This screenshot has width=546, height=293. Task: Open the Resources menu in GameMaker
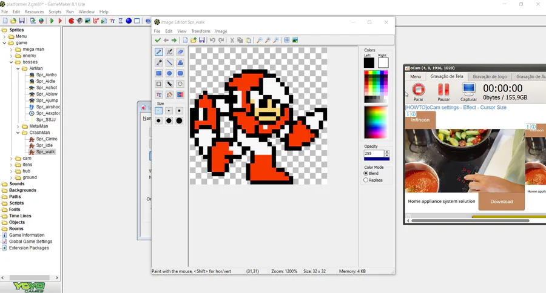pyautogui.click(x=34, y=12)
